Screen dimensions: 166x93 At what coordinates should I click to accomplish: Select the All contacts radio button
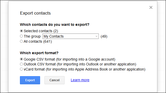(x=21, y=41)
